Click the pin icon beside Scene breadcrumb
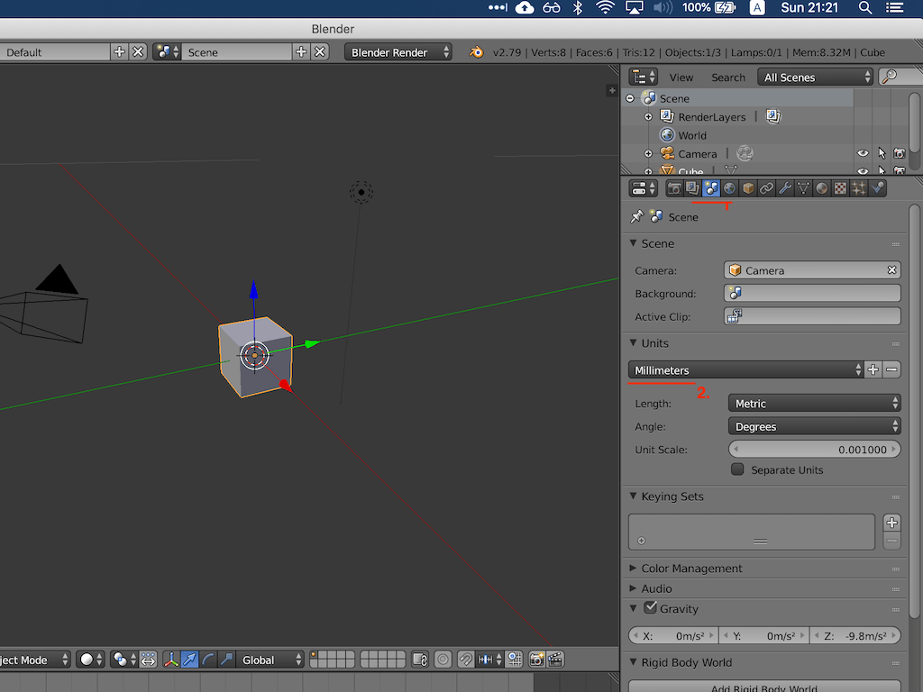 click(637, 216)
